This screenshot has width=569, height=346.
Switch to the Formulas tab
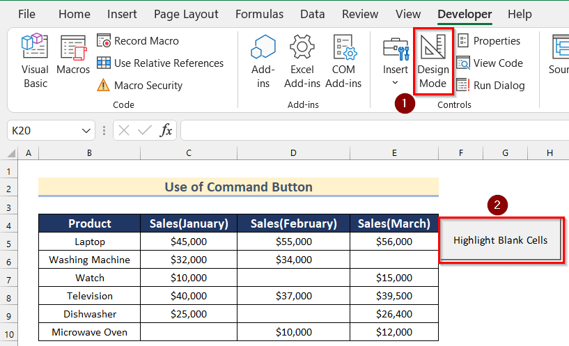tap(259, 14)
